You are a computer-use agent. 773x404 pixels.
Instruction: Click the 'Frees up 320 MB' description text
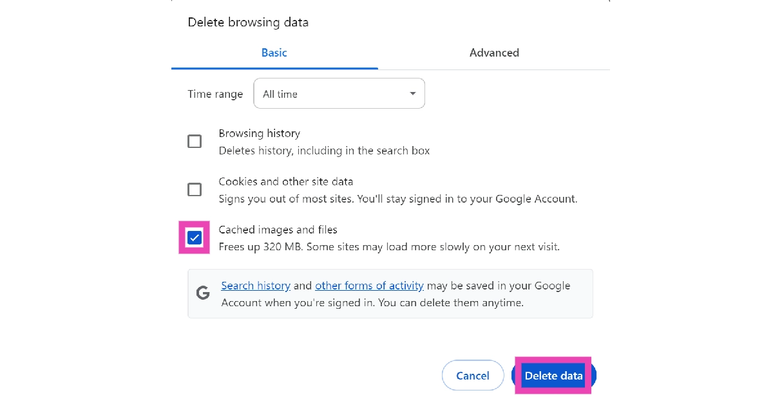tap(389, 246)
